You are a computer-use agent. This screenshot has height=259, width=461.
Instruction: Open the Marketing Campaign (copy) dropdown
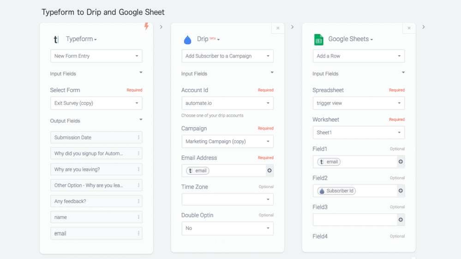tap(228, 141)
